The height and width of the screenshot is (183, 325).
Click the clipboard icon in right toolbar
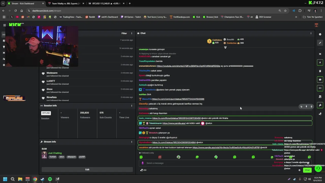click(x=320, y=71)
